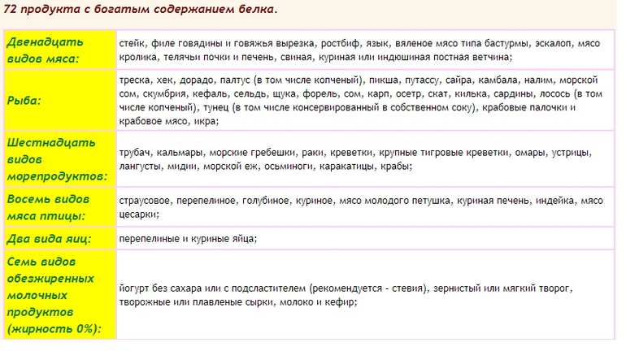Click the word "икра" ending the fish list
The height and width of the screenshot is (351, 626).
coord(205,120)
